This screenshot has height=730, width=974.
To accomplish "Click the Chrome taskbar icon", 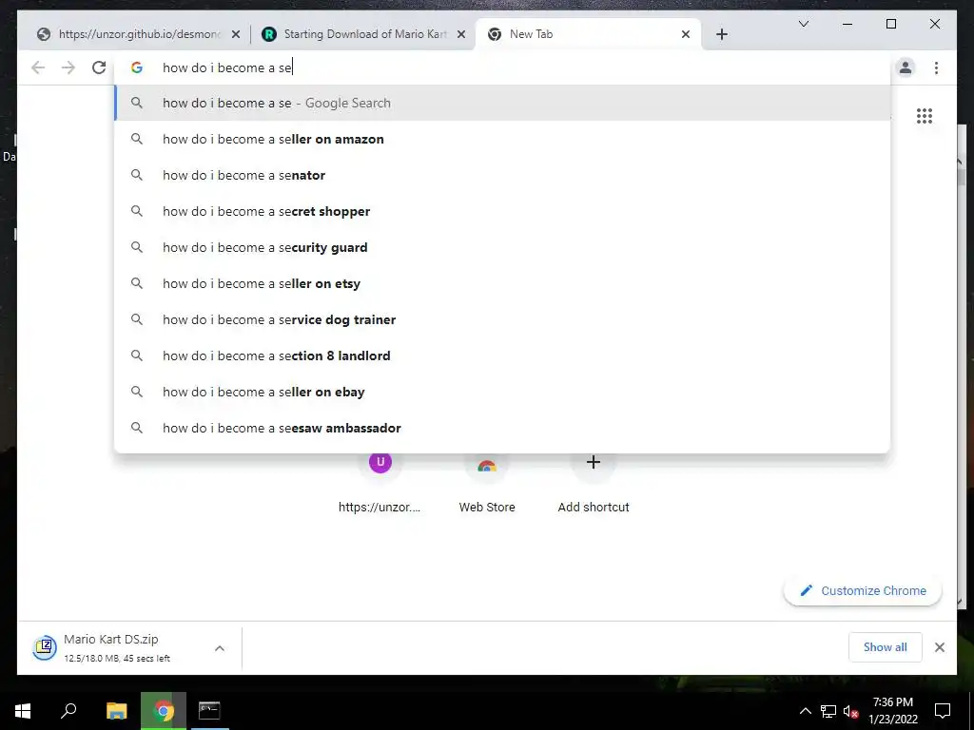I will pyautogui.click(x=164, y=711).
